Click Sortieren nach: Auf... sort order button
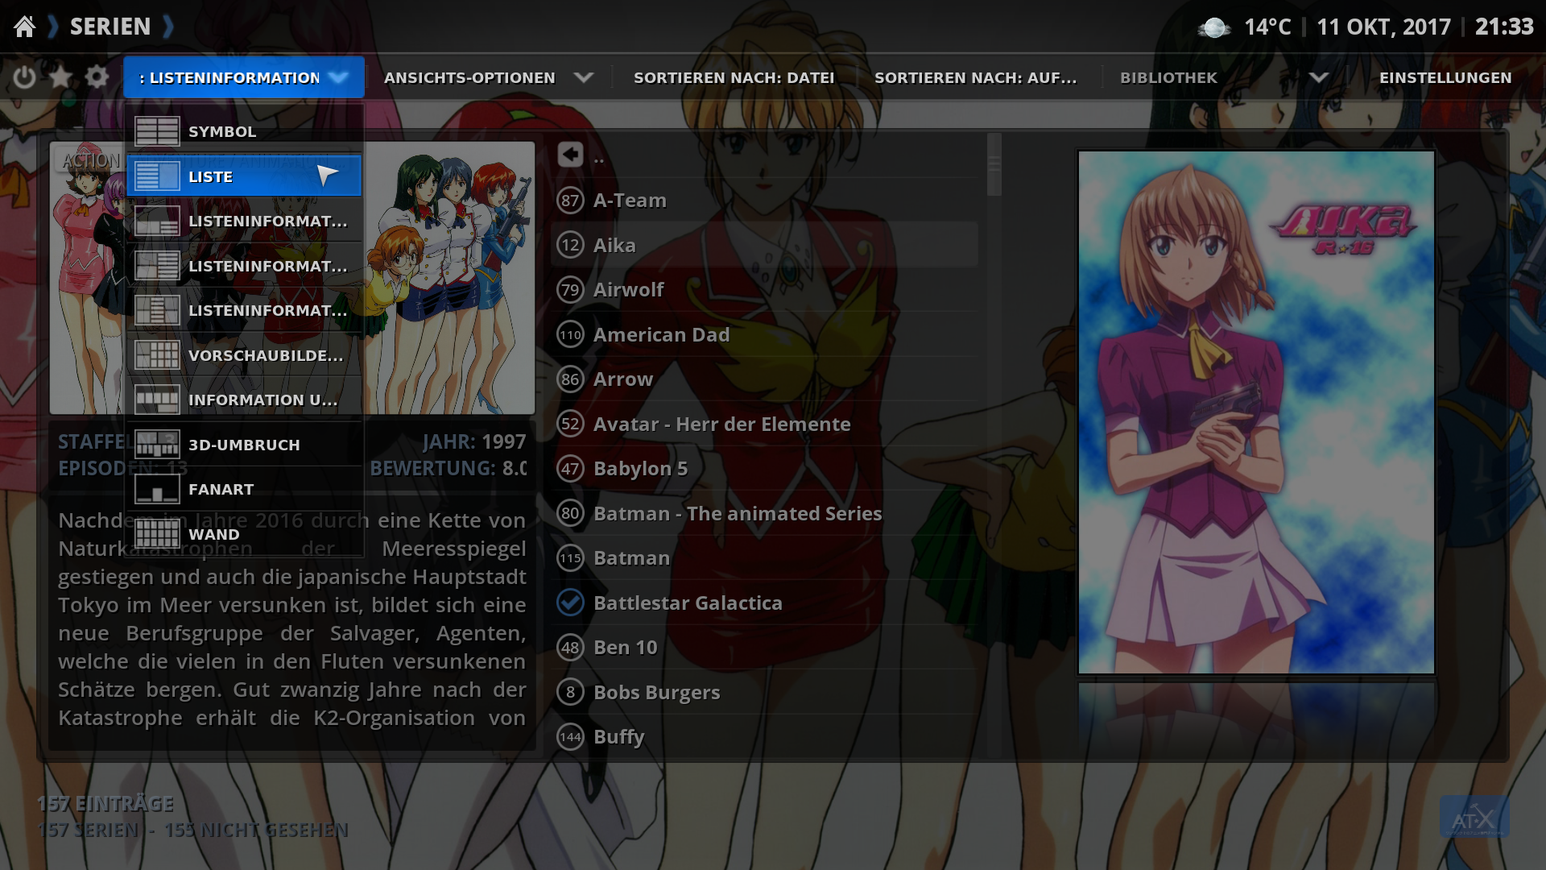 click(975, 78)
